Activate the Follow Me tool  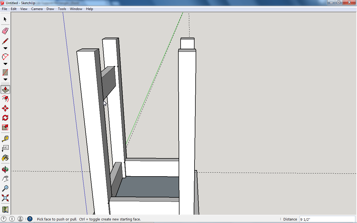pyautogui.click(x=5, y=99)
